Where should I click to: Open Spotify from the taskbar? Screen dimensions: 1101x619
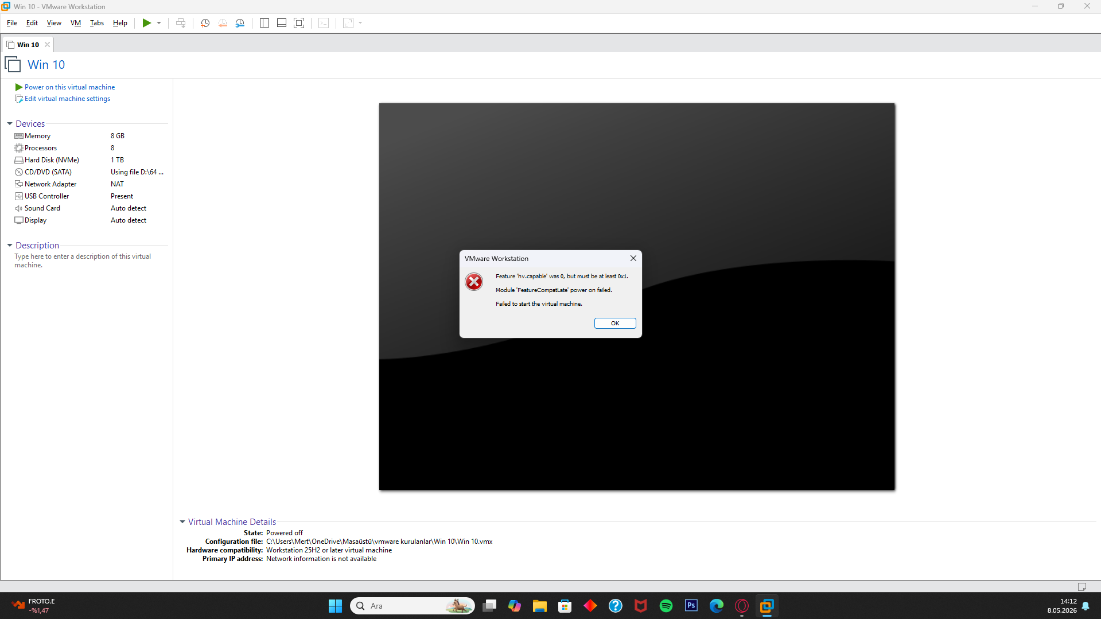[x=666, y=606]
